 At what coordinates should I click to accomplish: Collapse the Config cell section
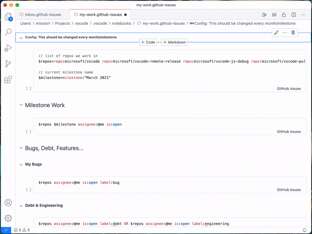point(21,37)
